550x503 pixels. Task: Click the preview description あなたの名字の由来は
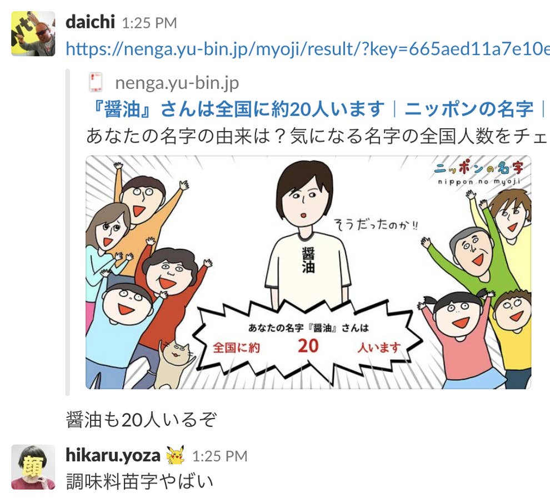[317, 136]
